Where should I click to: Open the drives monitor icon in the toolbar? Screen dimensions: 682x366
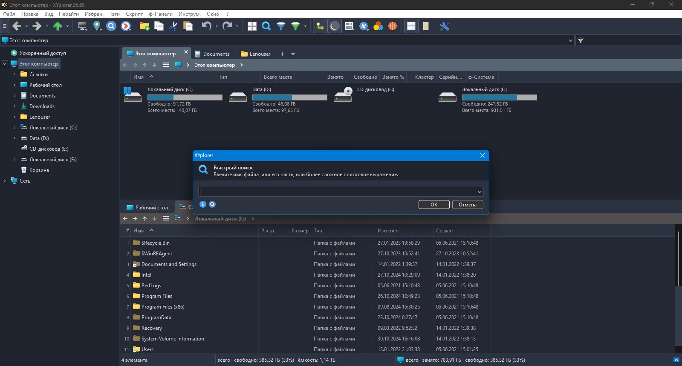pos(83,26)
